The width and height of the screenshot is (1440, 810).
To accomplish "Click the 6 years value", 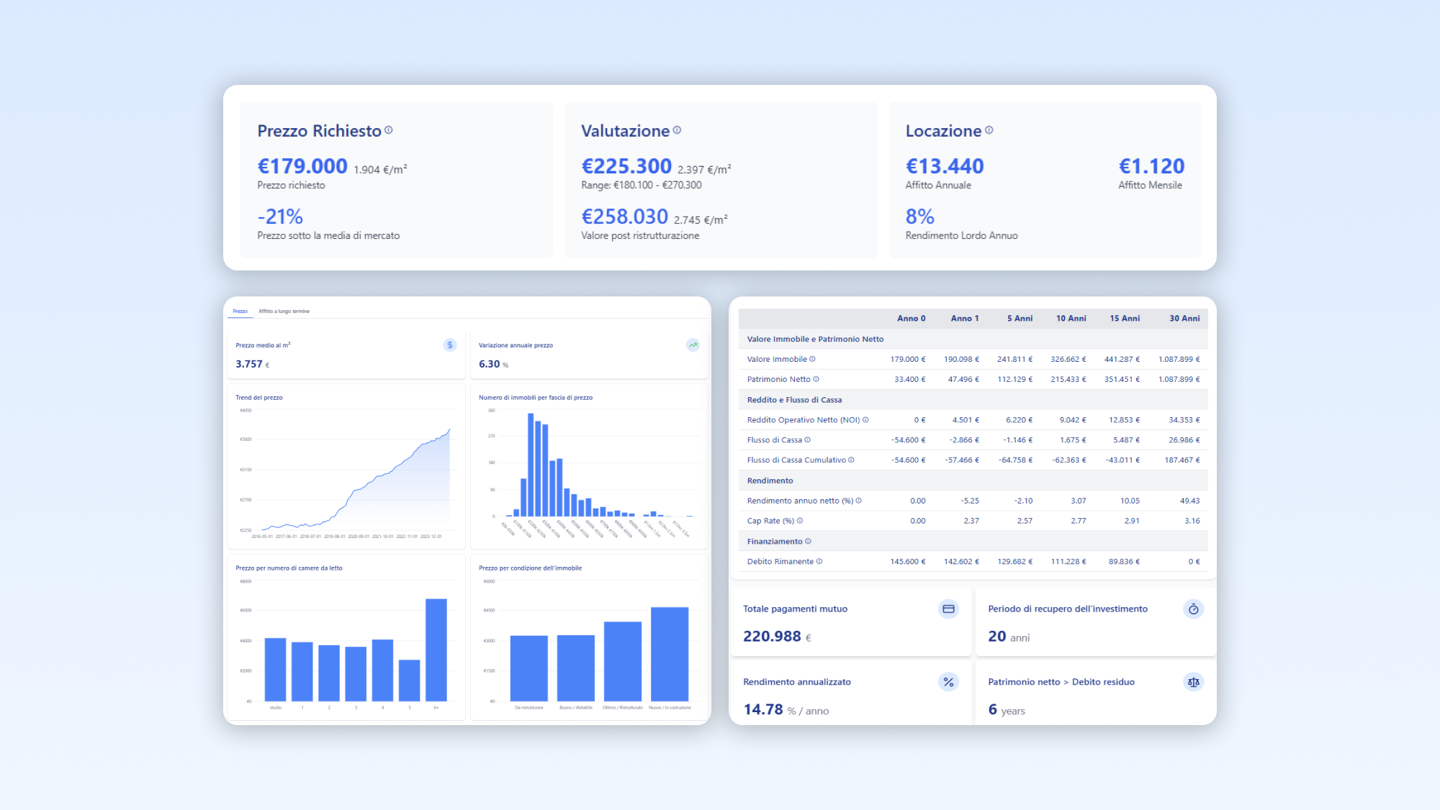I will pyautogui.click(x=1007, y=710).
